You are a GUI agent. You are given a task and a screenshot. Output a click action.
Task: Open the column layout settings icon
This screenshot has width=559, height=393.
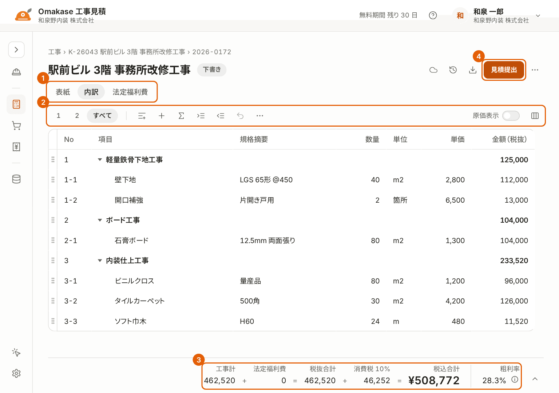pyautogui.click(x=535, y=116)
